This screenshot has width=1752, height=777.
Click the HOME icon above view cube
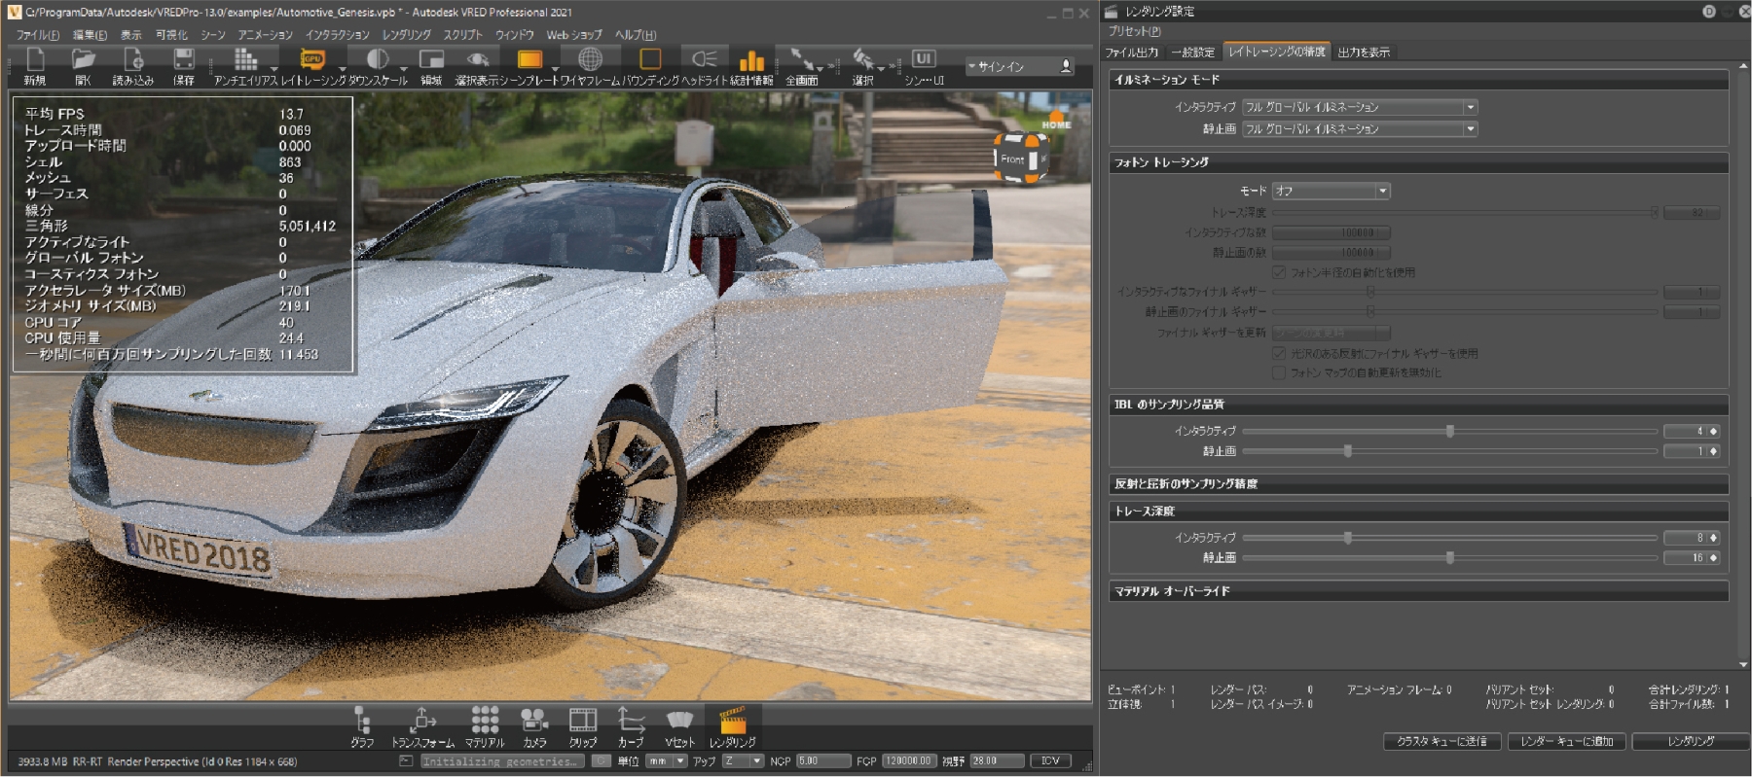(1056, 120)
